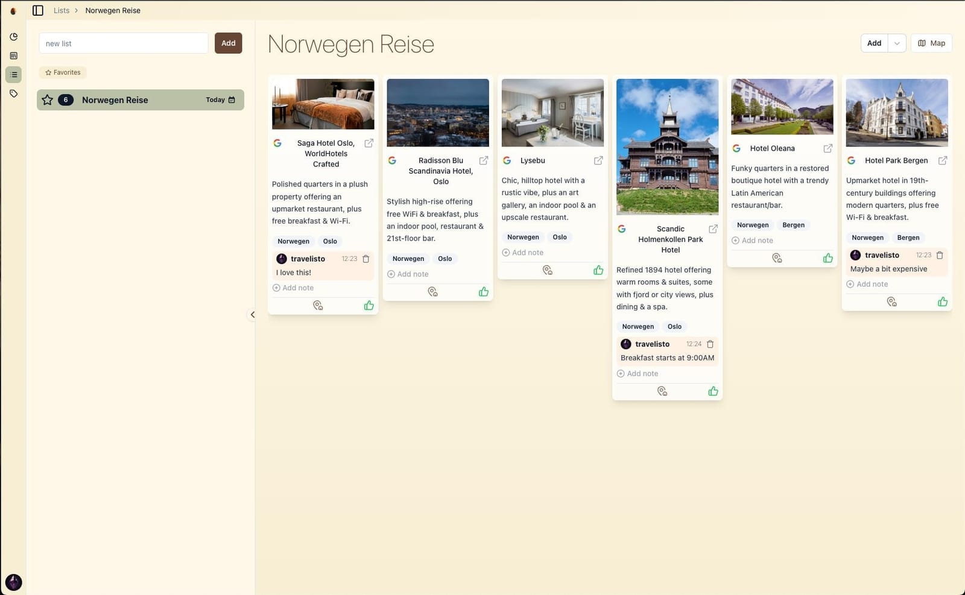Click the Add button in header
Screen dimensions: 965x595
click(x=875, y=43)
